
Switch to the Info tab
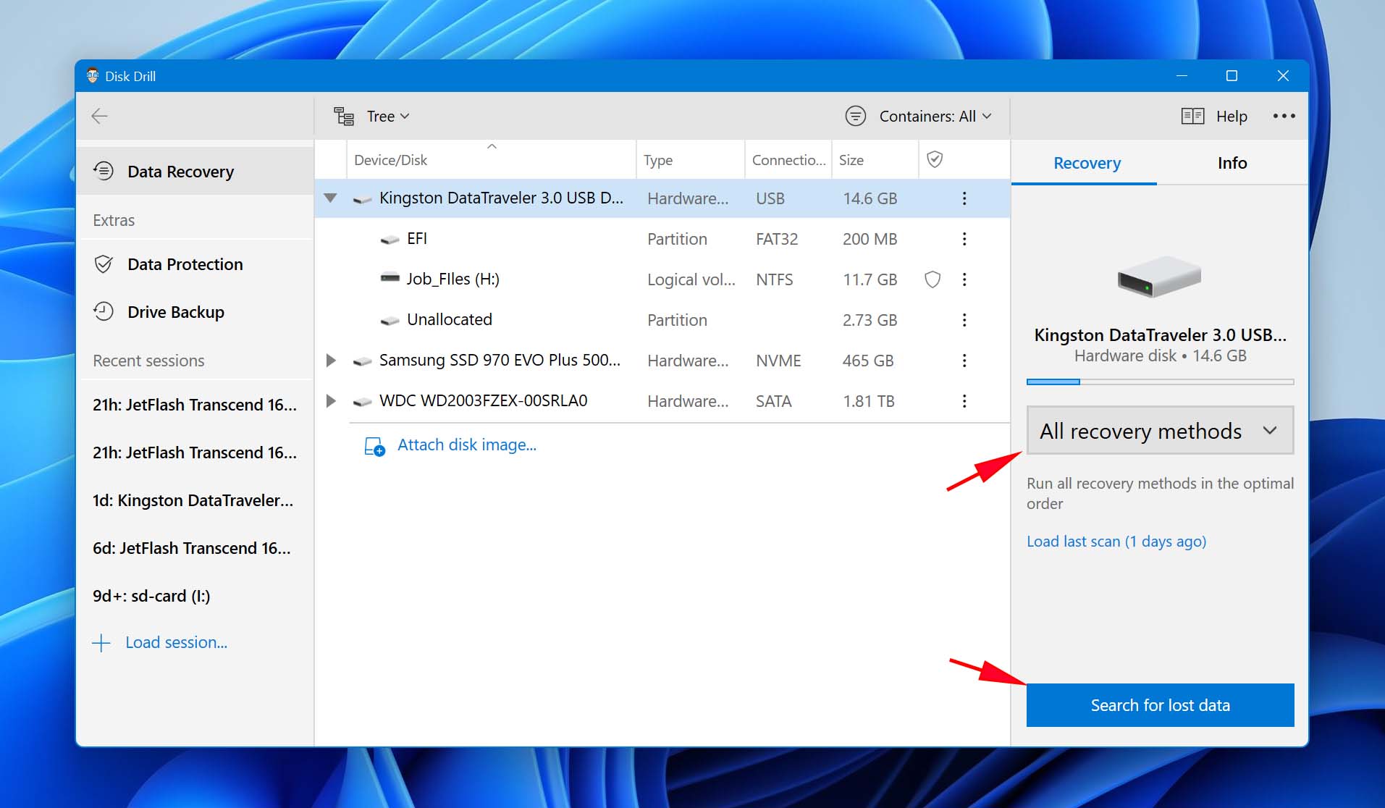click(x=1232, y=163)
